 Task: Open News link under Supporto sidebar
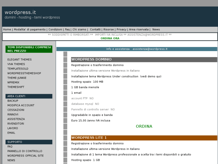coord(11,160)
